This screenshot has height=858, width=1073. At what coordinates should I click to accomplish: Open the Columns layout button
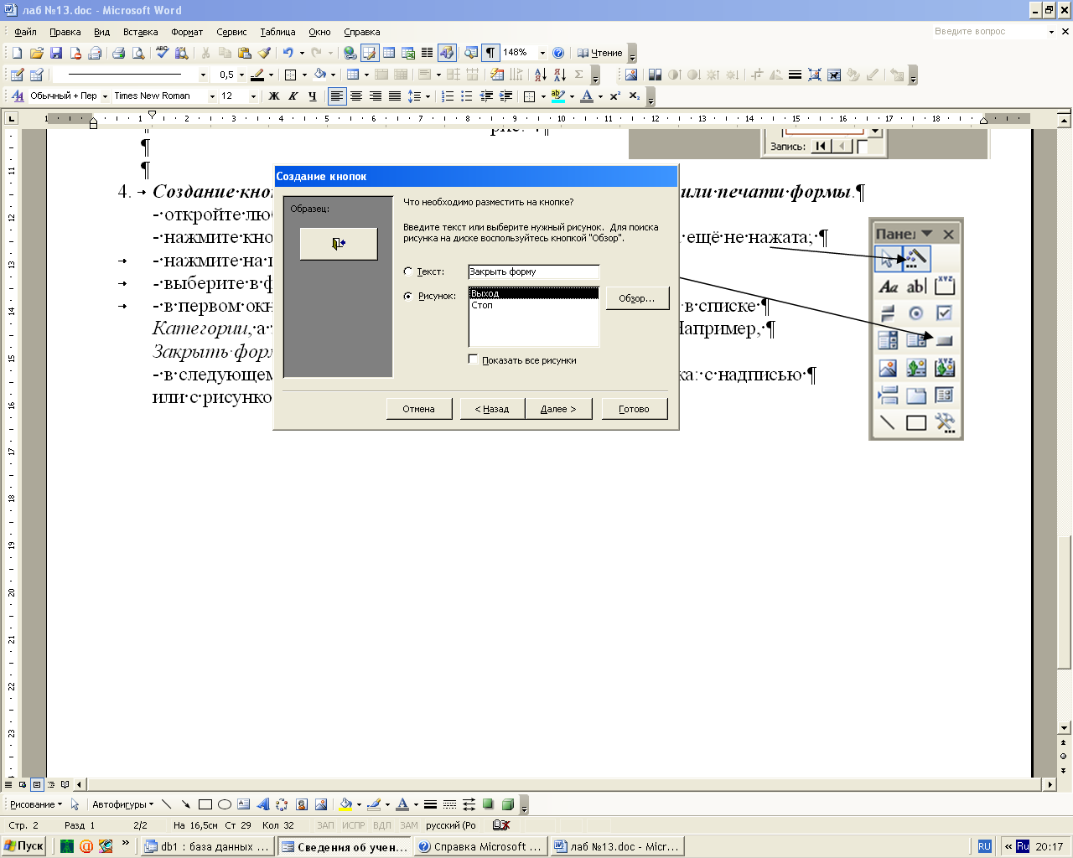427,53
